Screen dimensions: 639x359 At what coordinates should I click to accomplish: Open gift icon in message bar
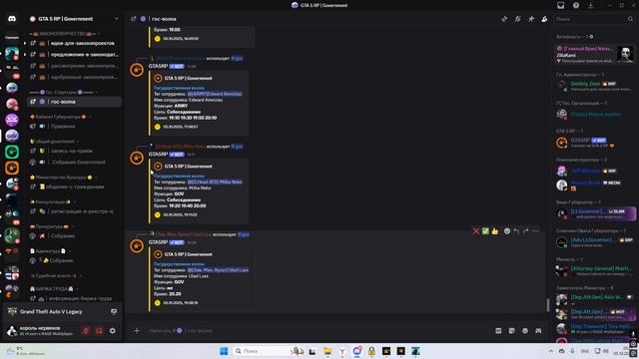498,331
